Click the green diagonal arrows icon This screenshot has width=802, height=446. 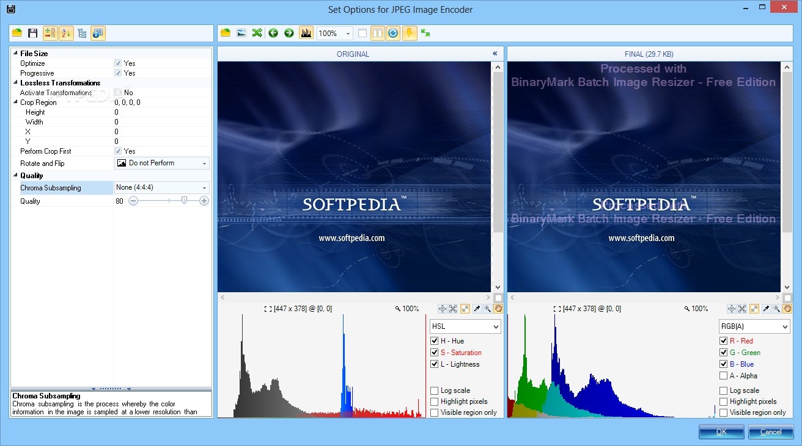(425, 33)
